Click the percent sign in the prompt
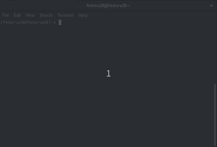This screenshot has width=217, height=147. pyautogui.click(x=55, y=22)
